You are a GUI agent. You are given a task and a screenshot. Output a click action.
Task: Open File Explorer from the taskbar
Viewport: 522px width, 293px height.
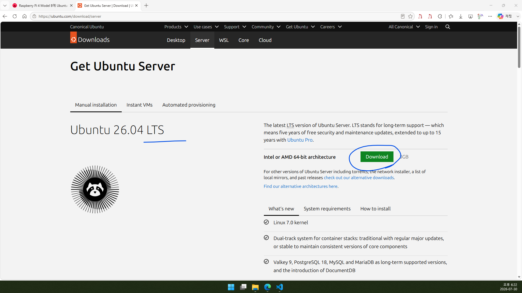(x=255, y=287)
